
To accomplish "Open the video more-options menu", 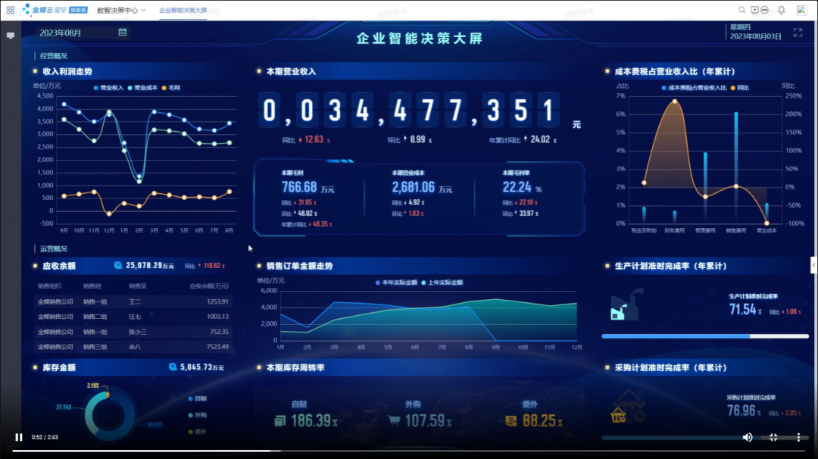I will (x=799, y=437).
